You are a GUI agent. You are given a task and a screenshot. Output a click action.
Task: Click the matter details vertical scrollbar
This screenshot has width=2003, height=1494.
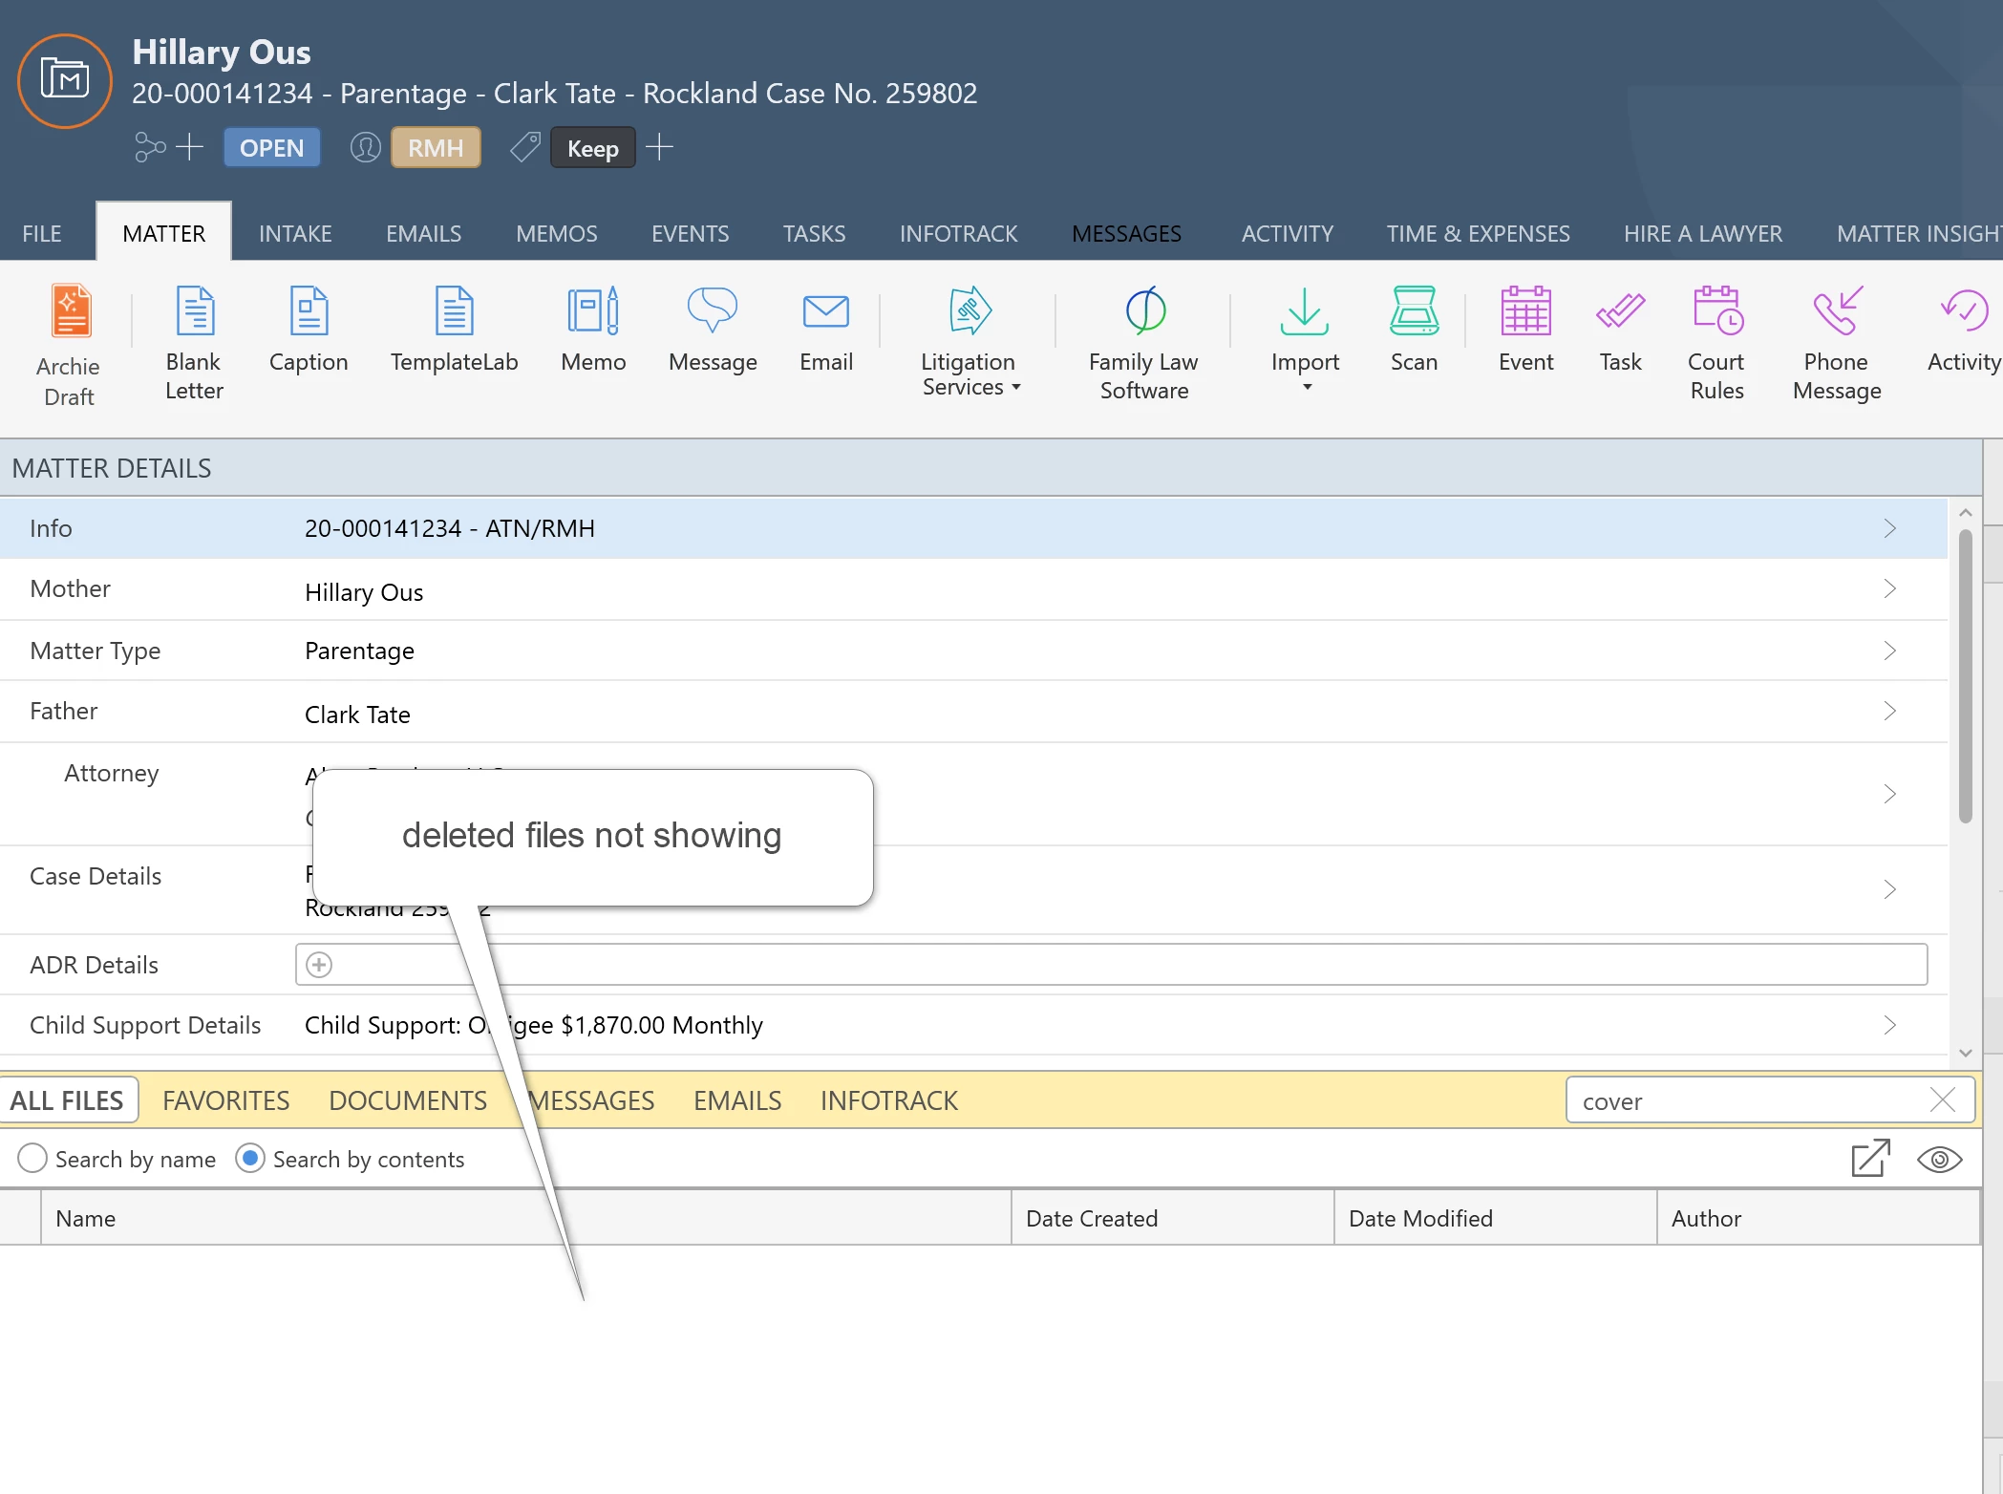(x=1965, y=678)
